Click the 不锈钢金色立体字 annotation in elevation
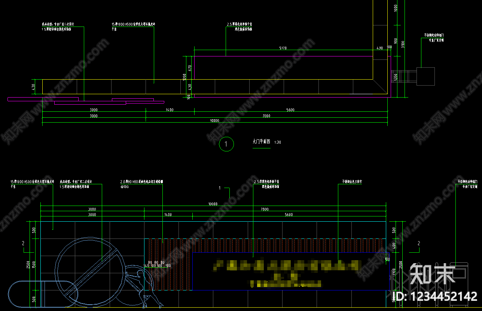The width and height of the screenshot is (482, 311). 353,182
